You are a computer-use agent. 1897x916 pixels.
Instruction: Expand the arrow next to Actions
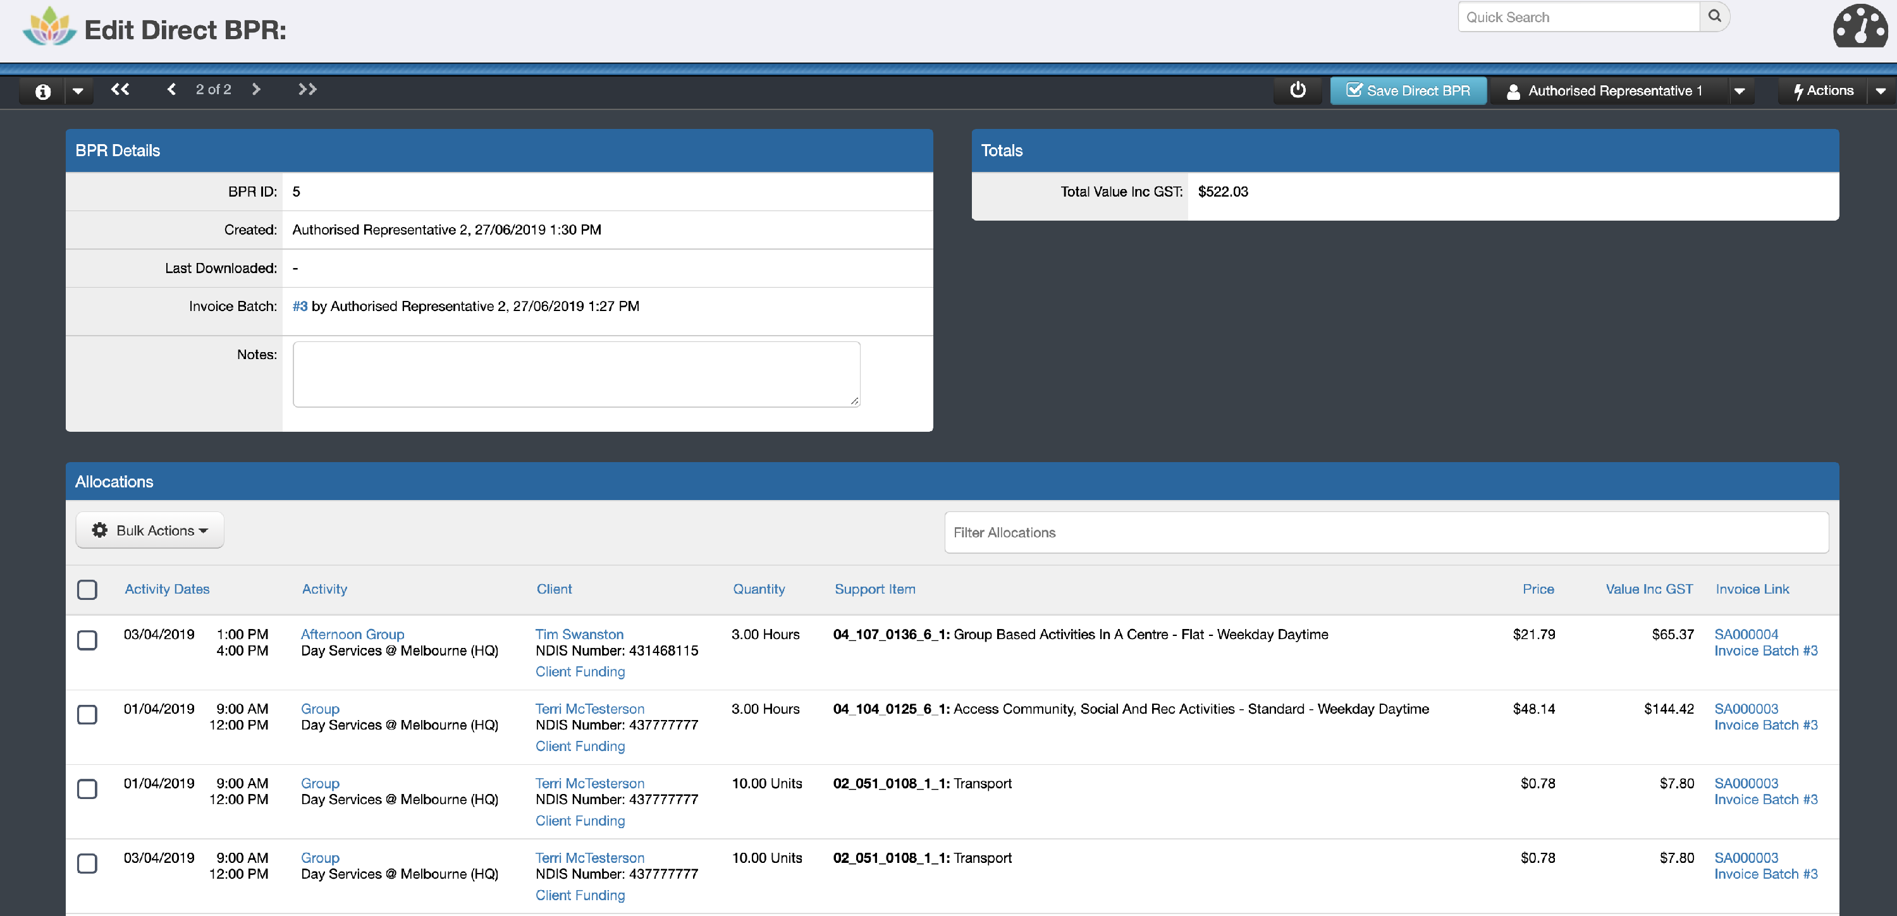click(1881, 90)
